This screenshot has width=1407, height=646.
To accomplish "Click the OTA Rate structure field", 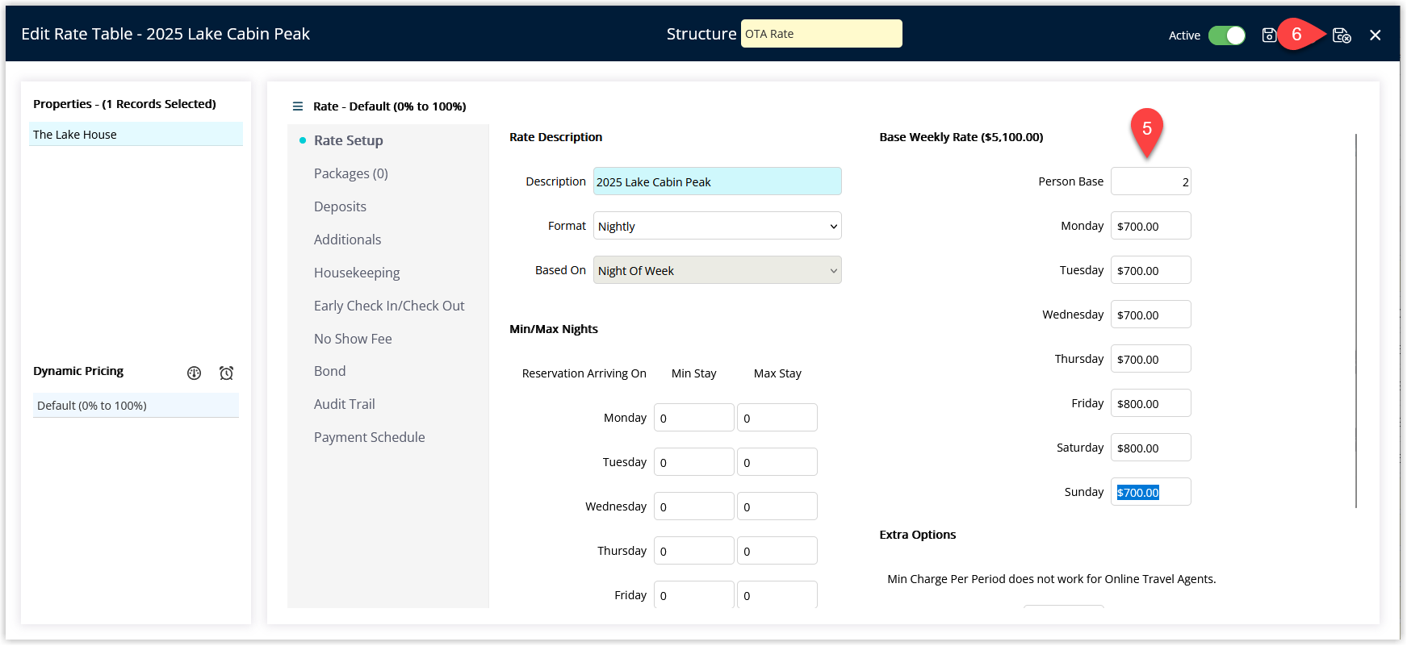I will point(822,34).
